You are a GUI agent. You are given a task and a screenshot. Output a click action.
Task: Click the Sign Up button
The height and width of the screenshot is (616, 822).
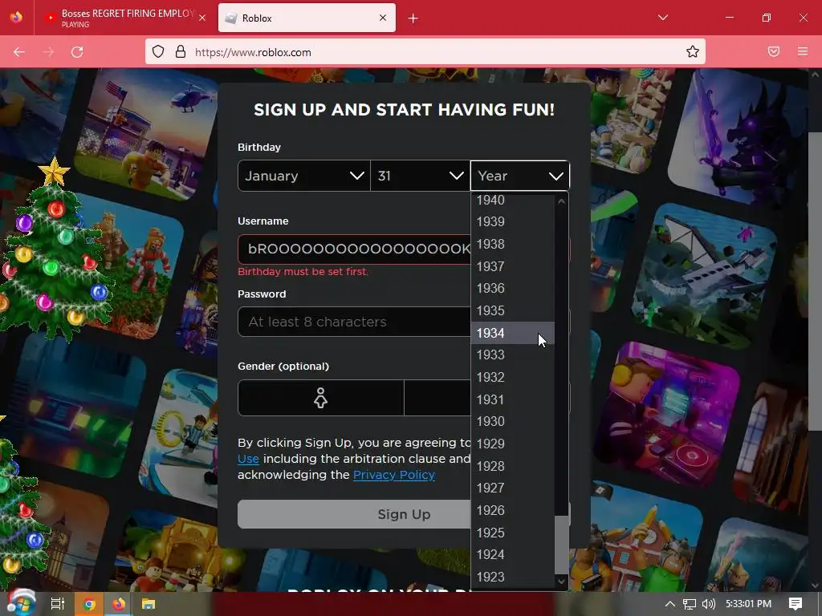[354, 514]
